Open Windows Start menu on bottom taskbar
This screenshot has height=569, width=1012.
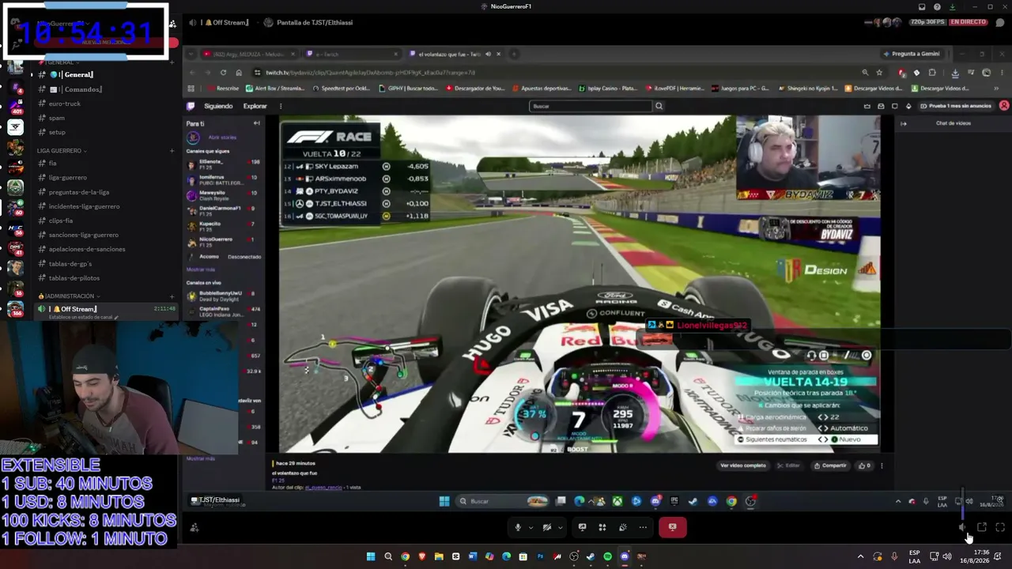tap(370, 556)
